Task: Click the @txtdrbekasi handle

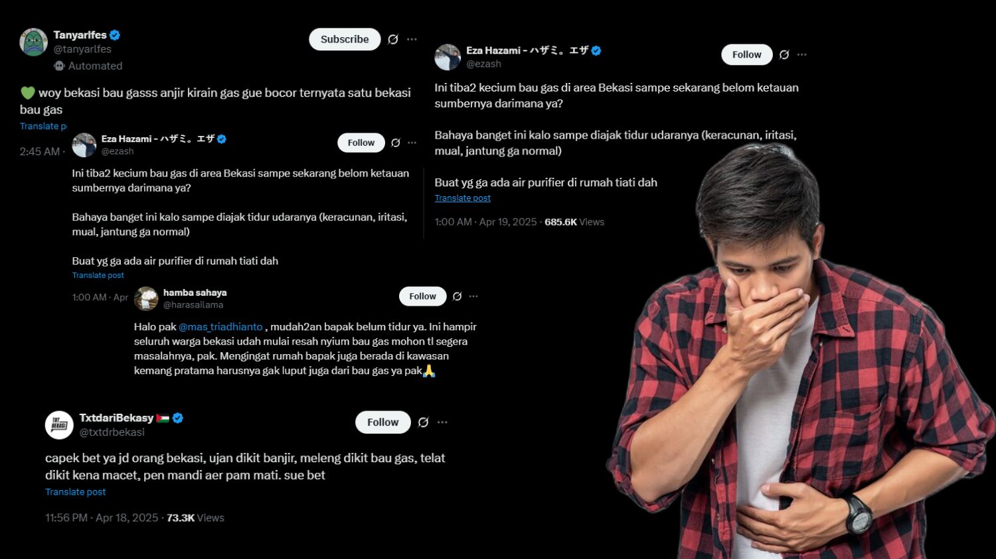Action: click(x=112, y=432)
